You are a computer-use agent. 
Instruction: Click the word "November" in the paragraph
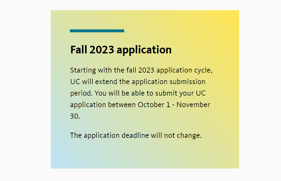point(193,105)
